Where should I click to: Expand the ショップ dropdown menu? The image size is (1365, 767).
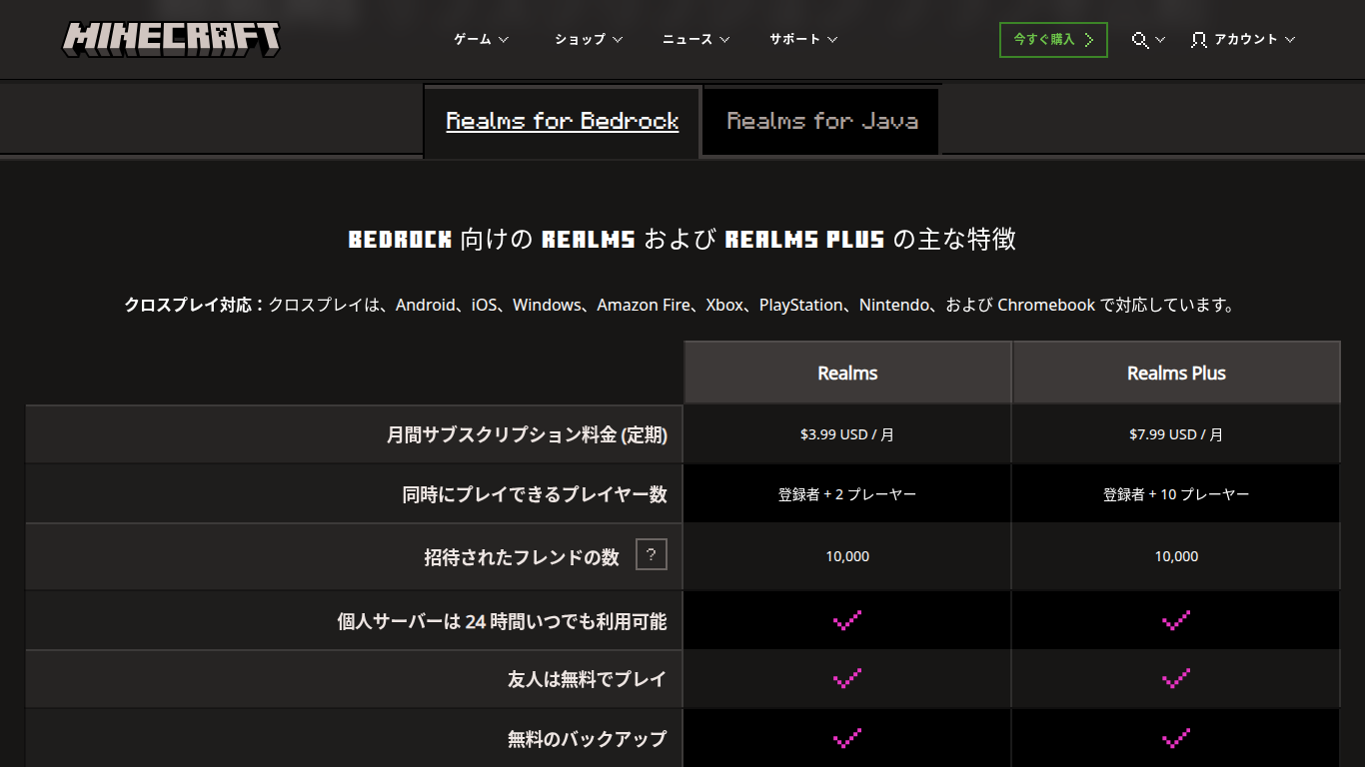coord(589,40)
